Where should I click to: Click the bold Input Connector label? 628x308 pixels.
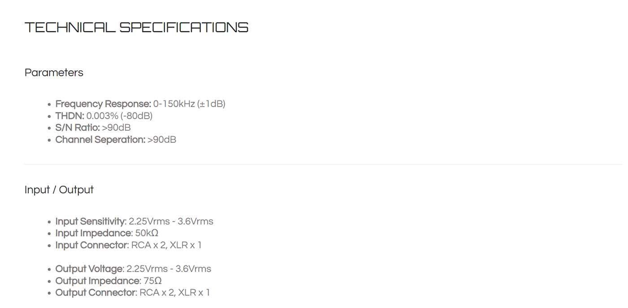[92, 245]
